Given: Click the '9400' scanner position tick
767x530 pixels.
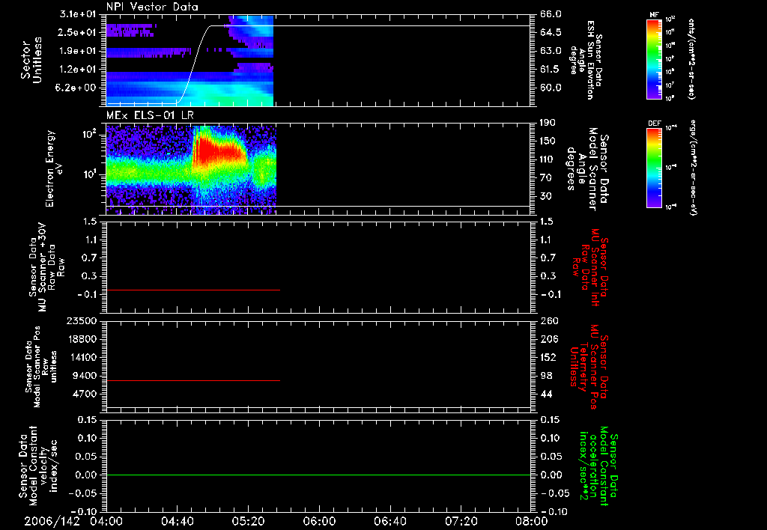Looking at the screenshot, I should pos(85,376).
